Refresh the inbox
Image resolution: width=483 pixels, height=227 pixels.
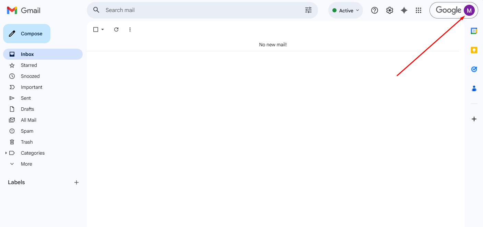(116, 29)
